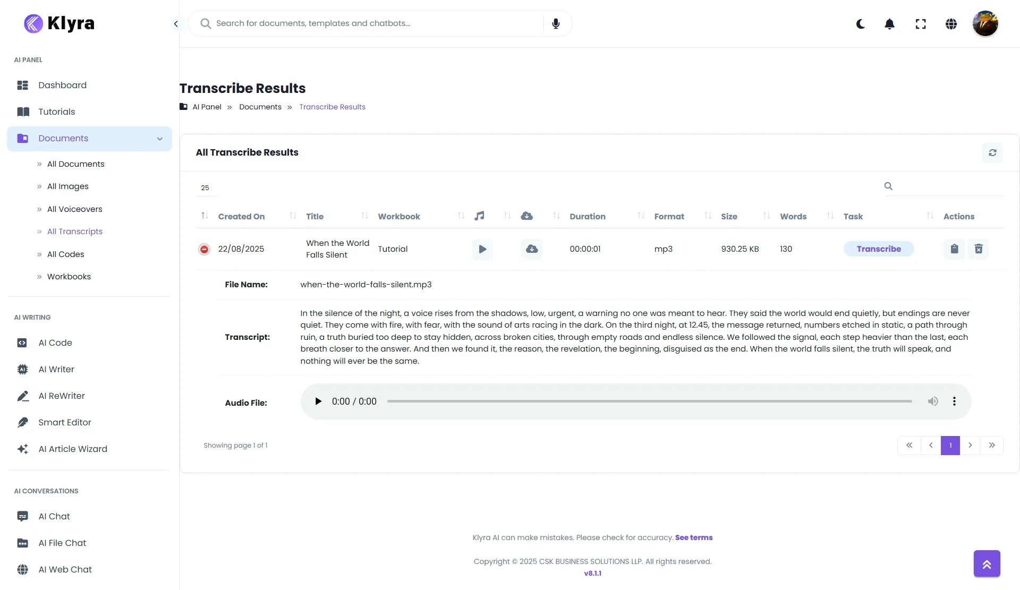1020x590 pixels.
Task: Open notifications via the bell icon
Action: click(x=889, y=24)
